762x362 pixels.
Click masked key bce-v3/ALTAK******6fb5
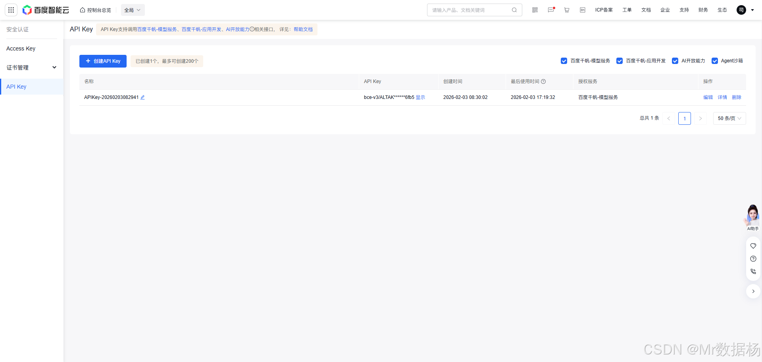point(389,97)
